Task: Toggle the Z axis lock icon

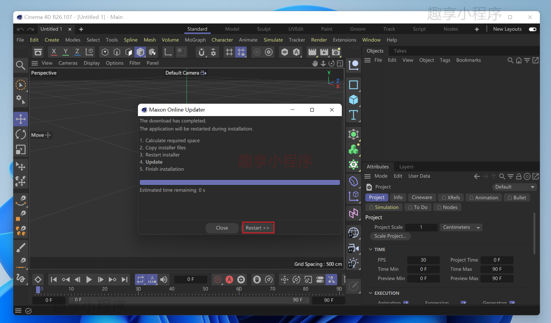Action: (x=77, y=52)
